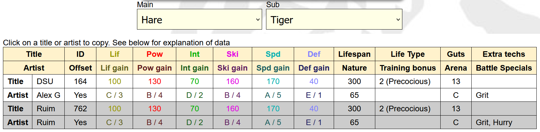Image resolution: width=540 pixels, height=132 pixels.
Task: Copy the artist Ruim in last row
Action: coord(46,122)
